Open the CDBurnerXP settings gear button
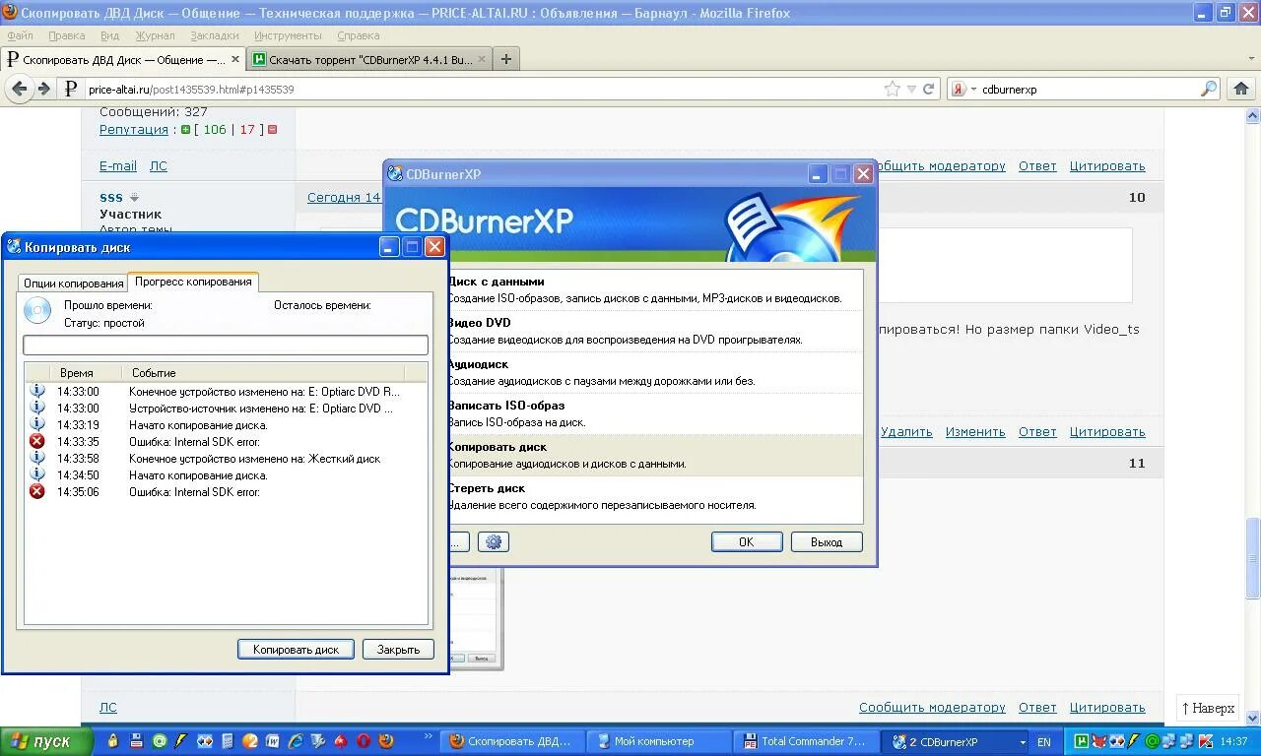 pos(494,541)
